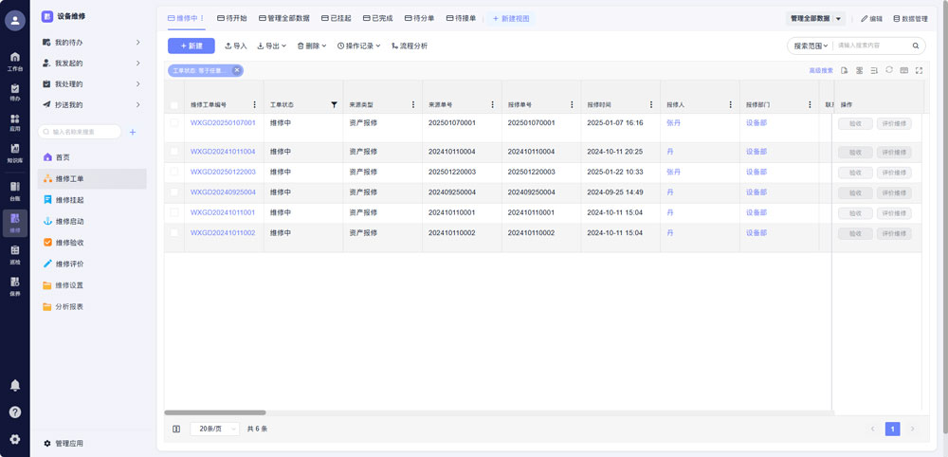The height and width of the screenshot is (457, 948).
Task: Tick checkbox for row WXGD20250107001
Action: [x=174, y=123]
